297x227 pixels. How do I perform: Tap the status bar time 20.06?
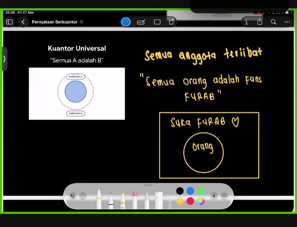coord(10,12)
